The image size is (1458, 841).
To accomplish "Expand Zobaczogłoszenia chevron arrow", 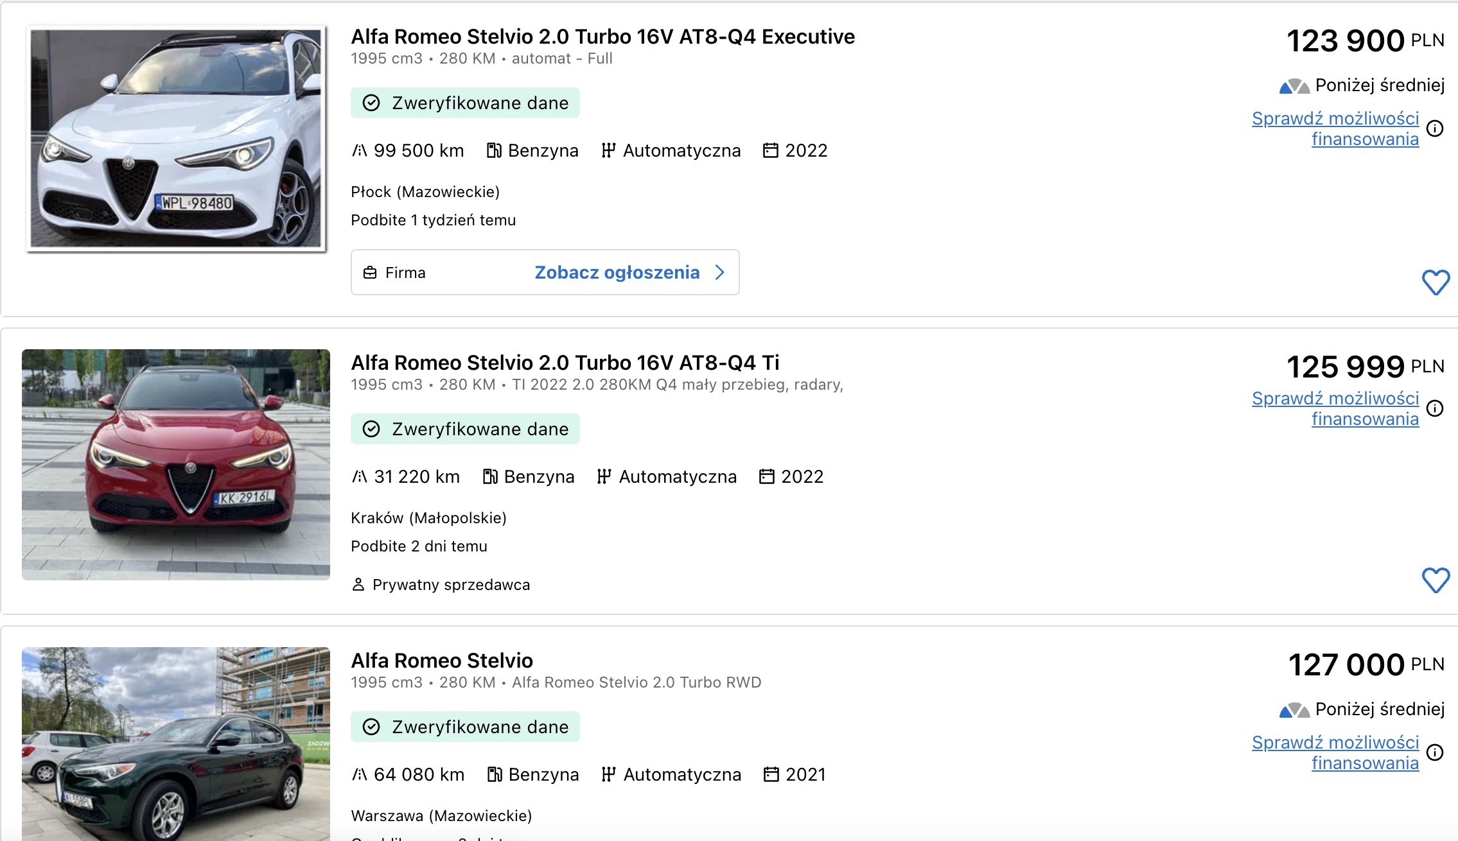I will 720,273.
